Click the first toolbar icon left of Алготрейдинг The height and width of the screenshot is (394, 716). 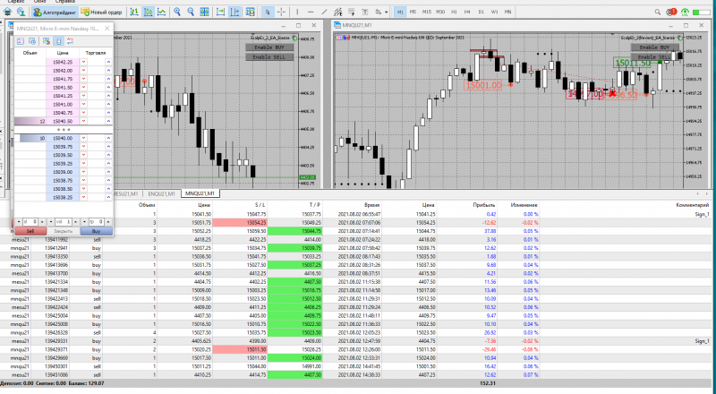[7, 12]
